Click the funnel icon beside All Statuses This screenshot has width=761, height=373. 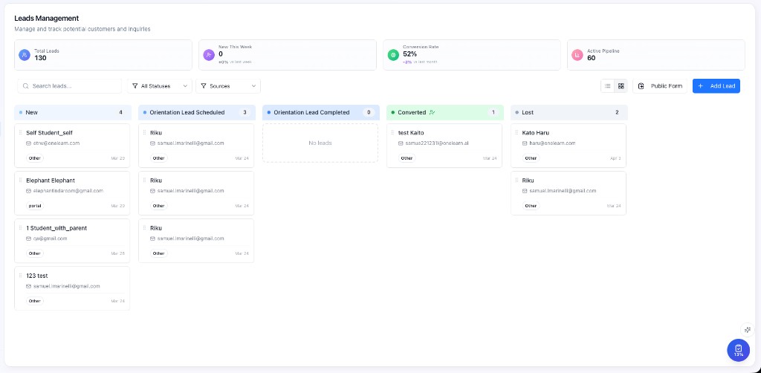coord(135,86)
